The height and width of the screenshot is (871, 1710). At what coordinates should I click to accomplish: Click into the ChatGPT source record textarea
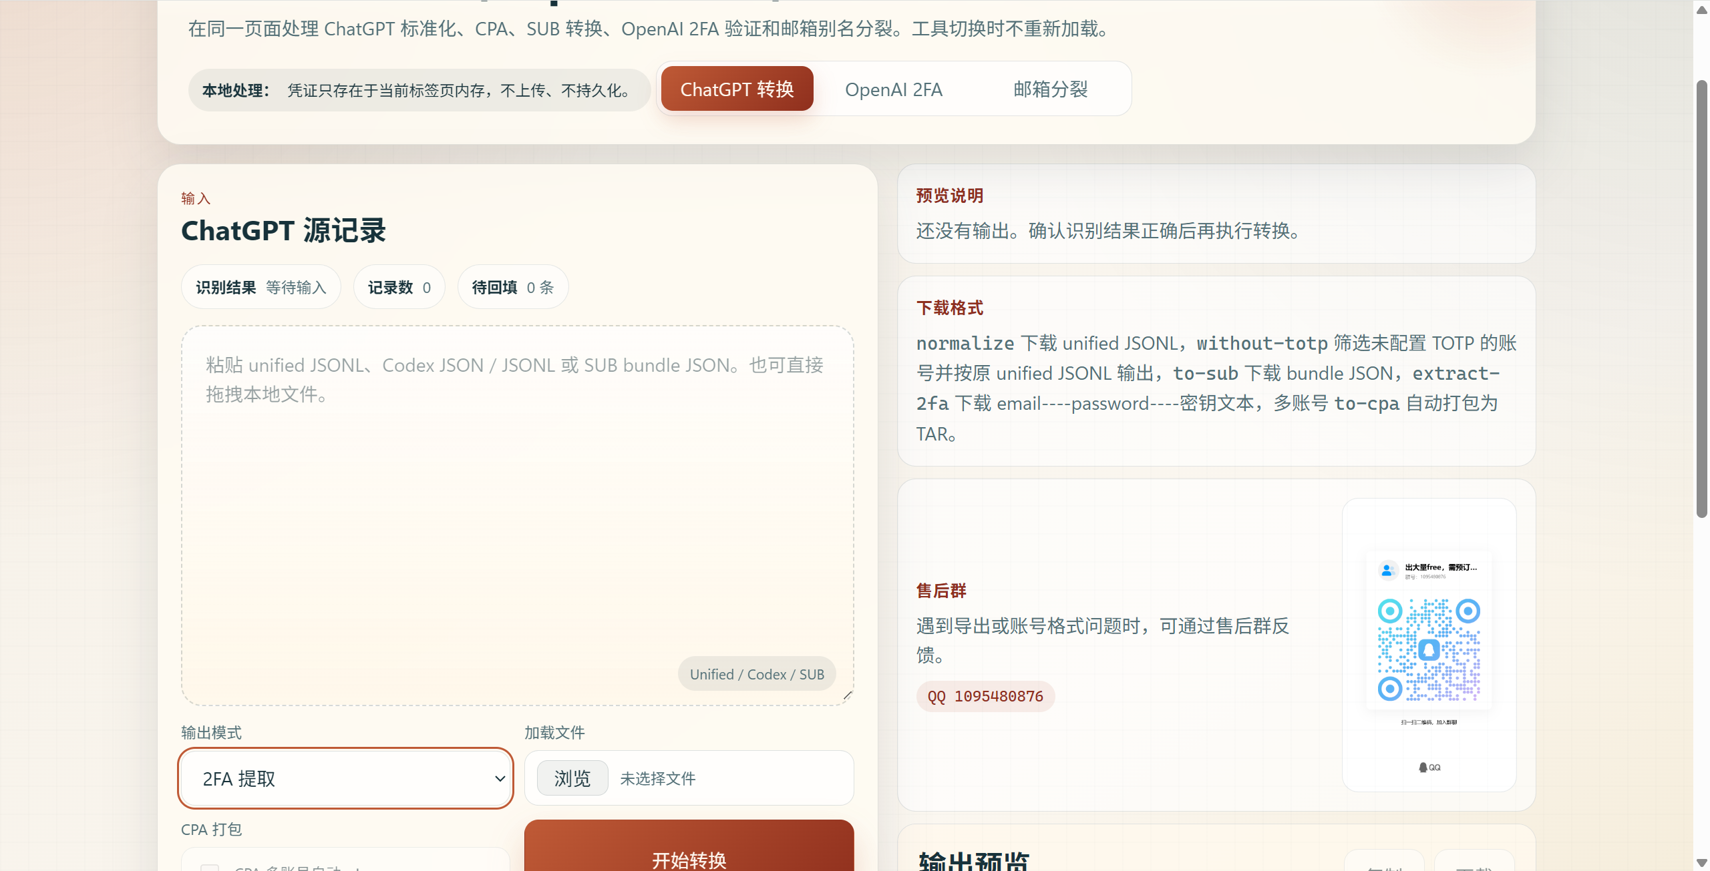(x=518, y=515)
